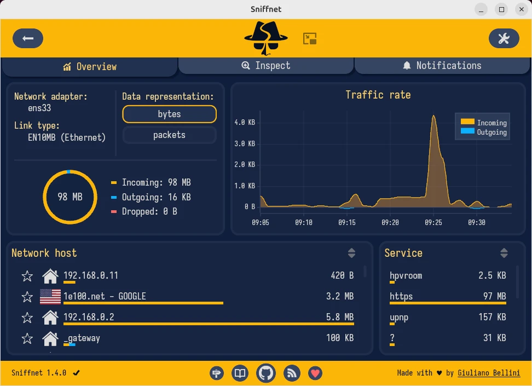Image resolution: width=532 pixels, height=386 pixels.
Task: Star the 1e100.net - GOOGLE host
Action: tap(27, 297)
